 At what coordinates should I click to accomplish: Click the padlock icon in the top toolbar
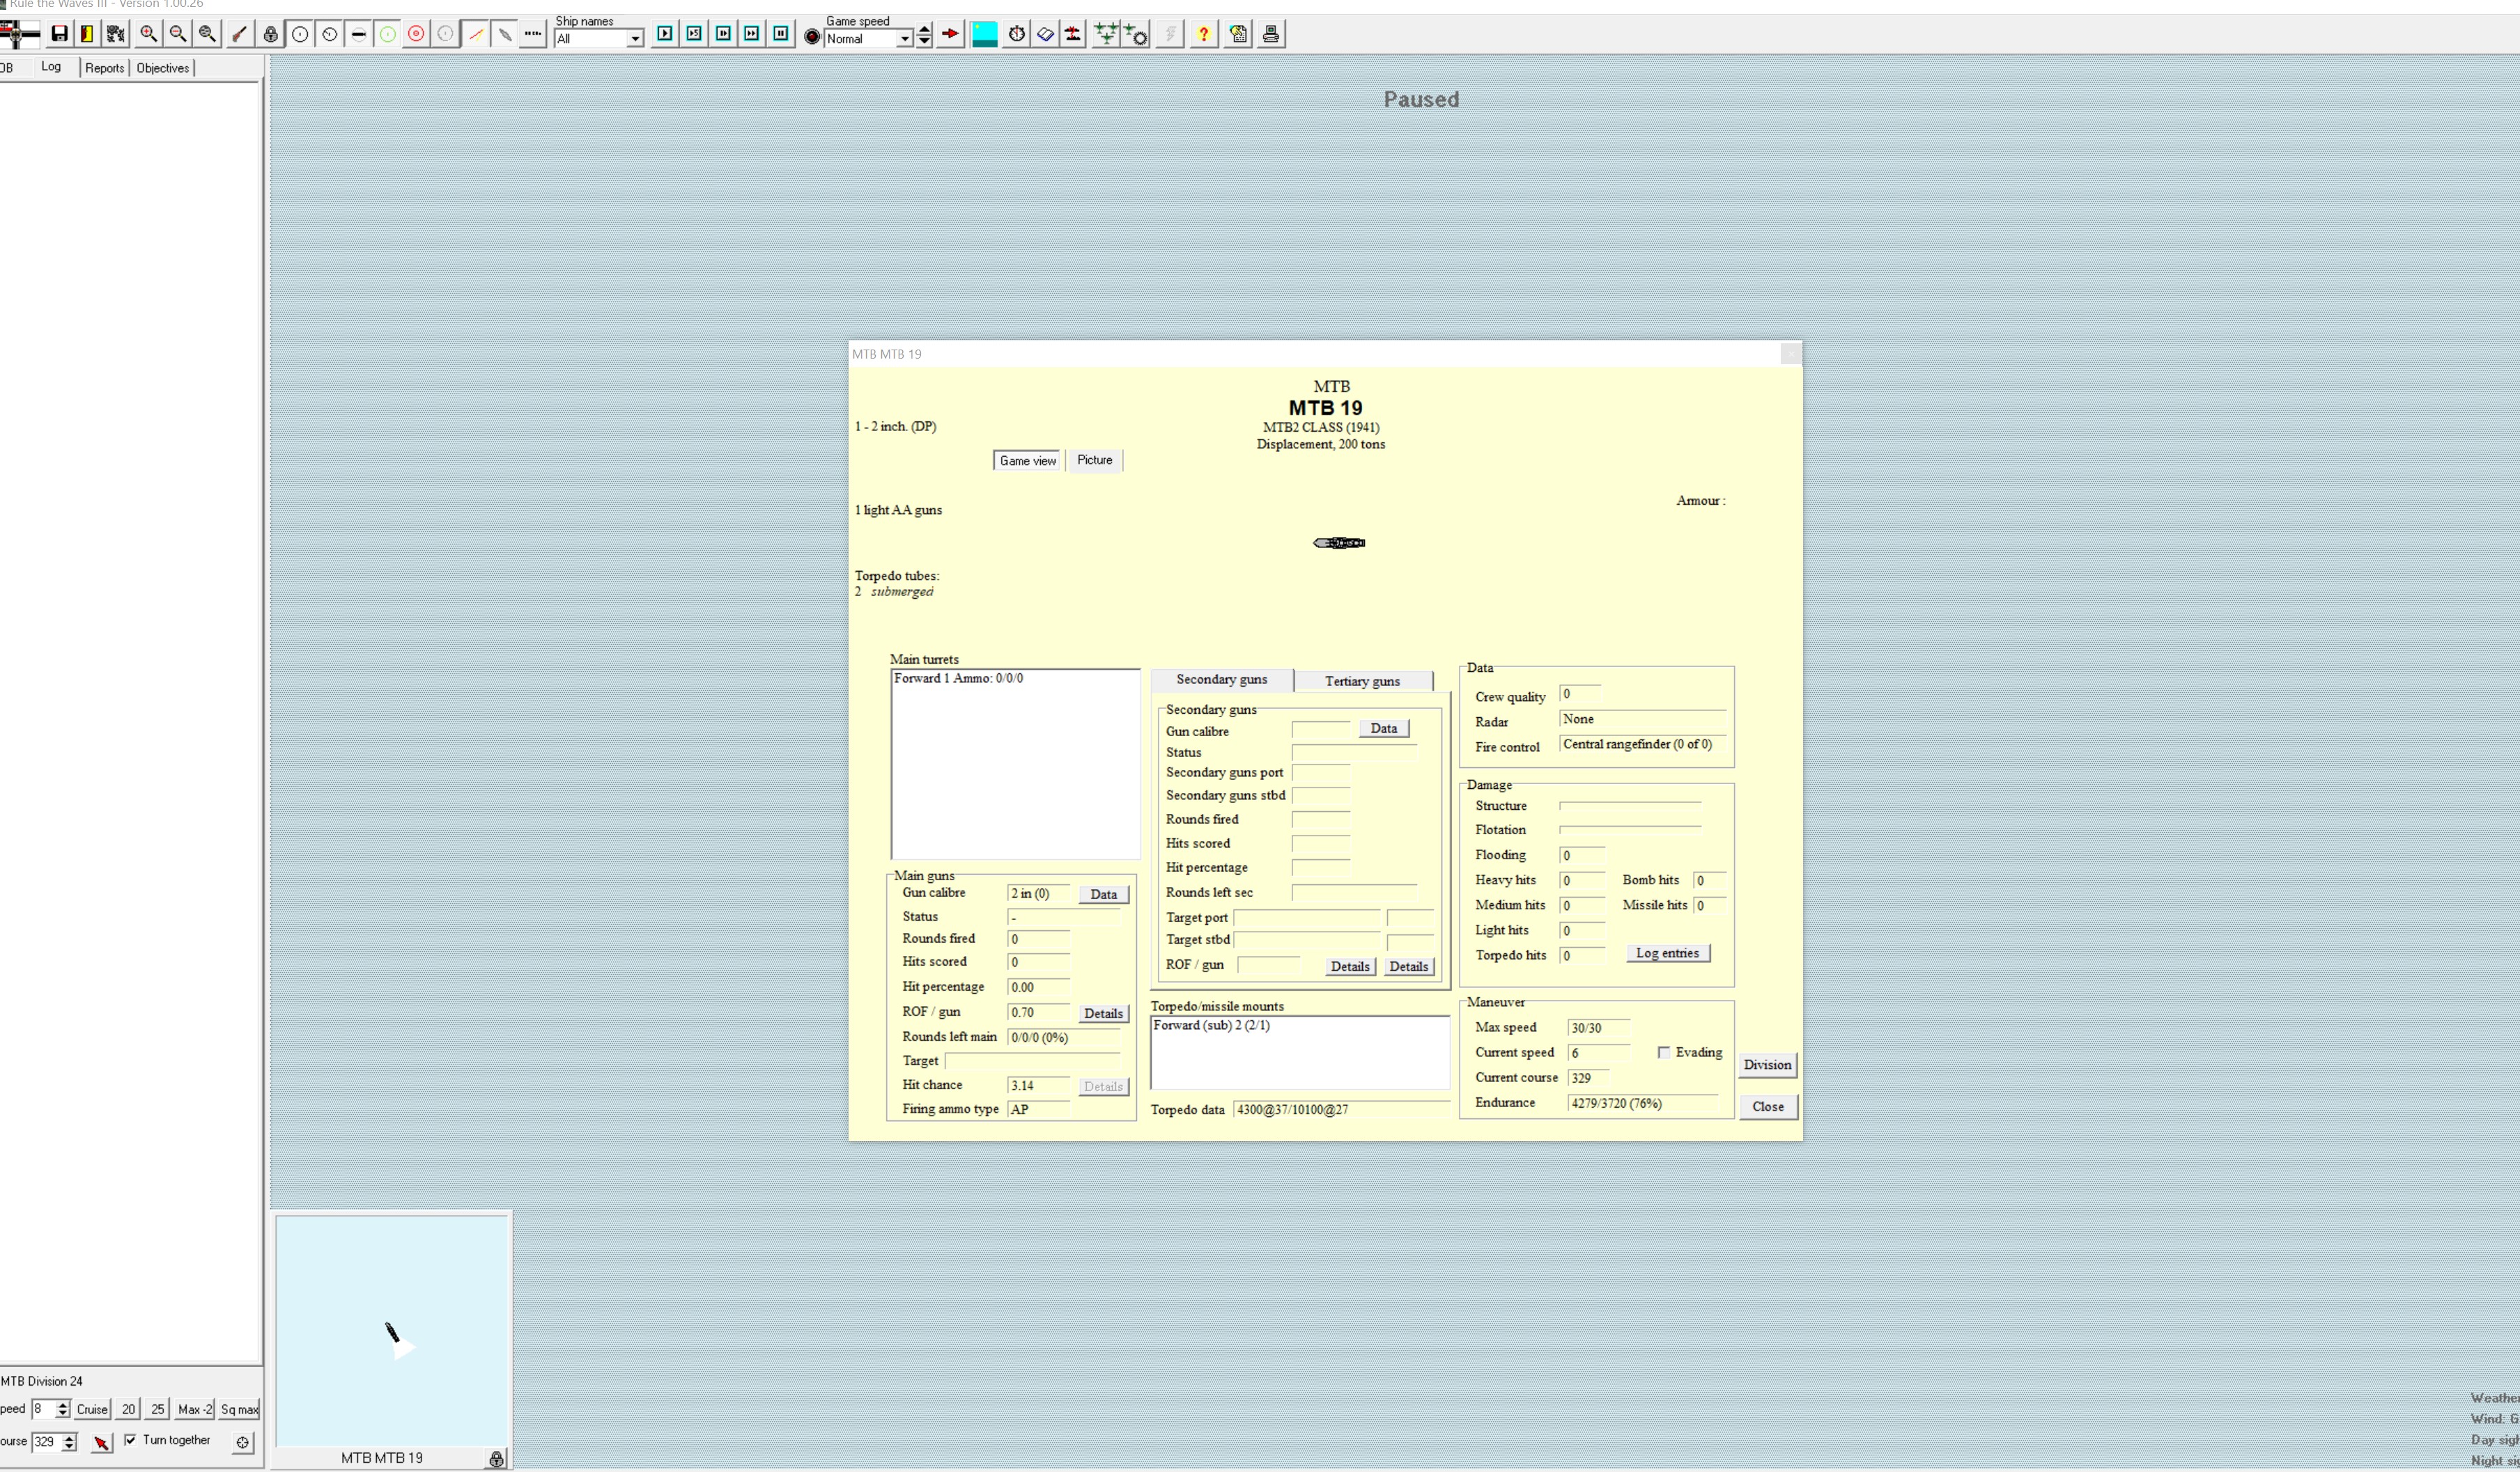[270, 34]
